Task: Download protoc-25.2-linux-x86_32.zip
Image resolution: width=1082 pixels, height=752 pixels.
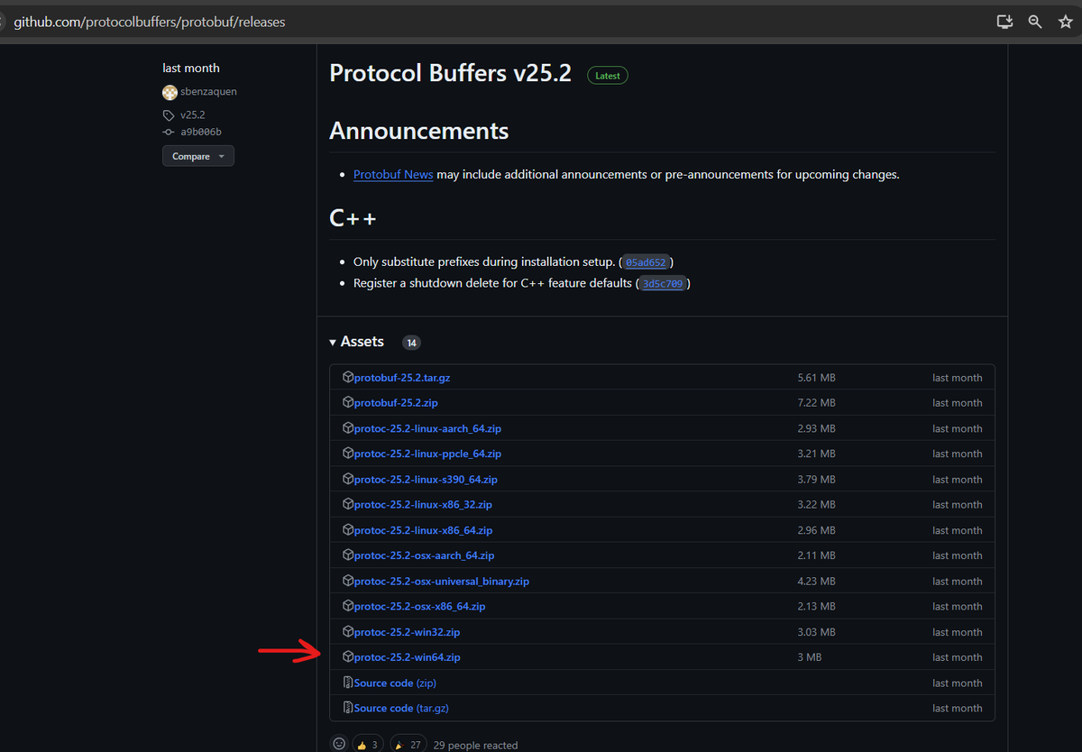Action: pyautogui.click(x=423, y=505)
